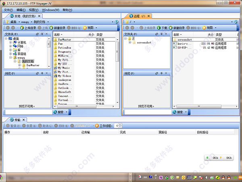
Task: Open the 编辑(E) menu
Action: click(21, 10)
